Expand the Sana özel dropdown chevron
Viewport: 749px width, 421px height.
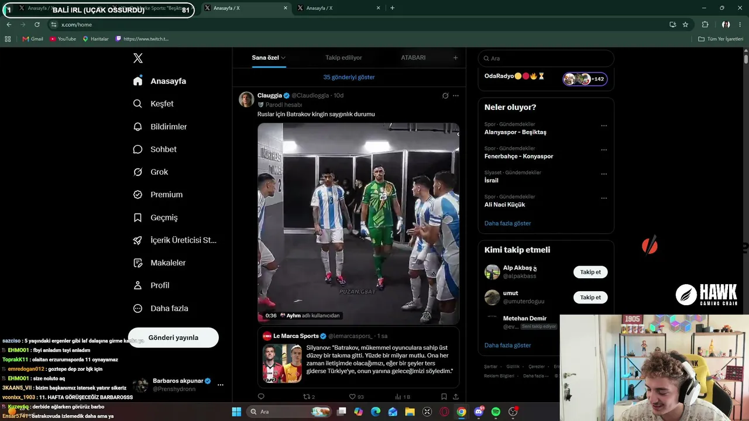(283, 58)
